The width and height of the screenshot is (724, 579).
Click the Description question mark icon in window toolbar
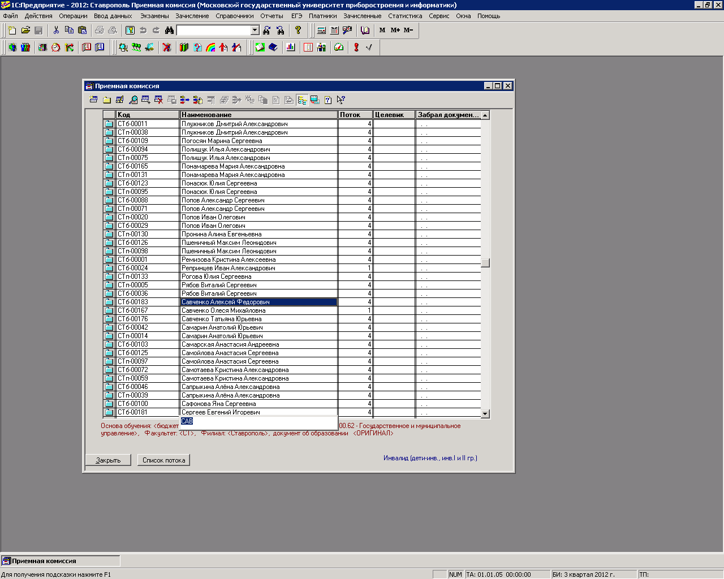point(328,100)
